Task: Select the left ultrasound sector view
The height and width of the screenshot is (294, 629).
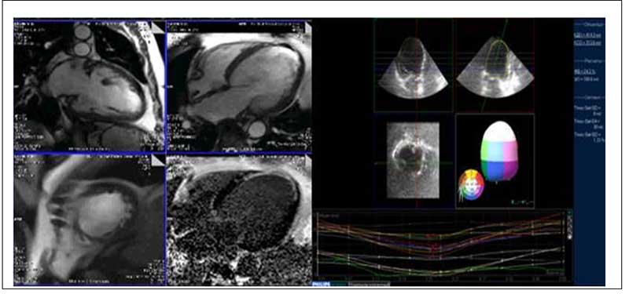Action: tap(413, 67)
